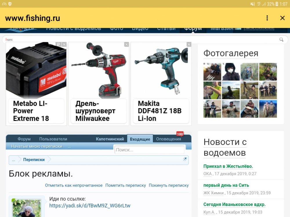Click the Yandex search magnifier icon
The width and height of the screenshot is (290, 217).
pyautogui.click(x=281, y=39)
